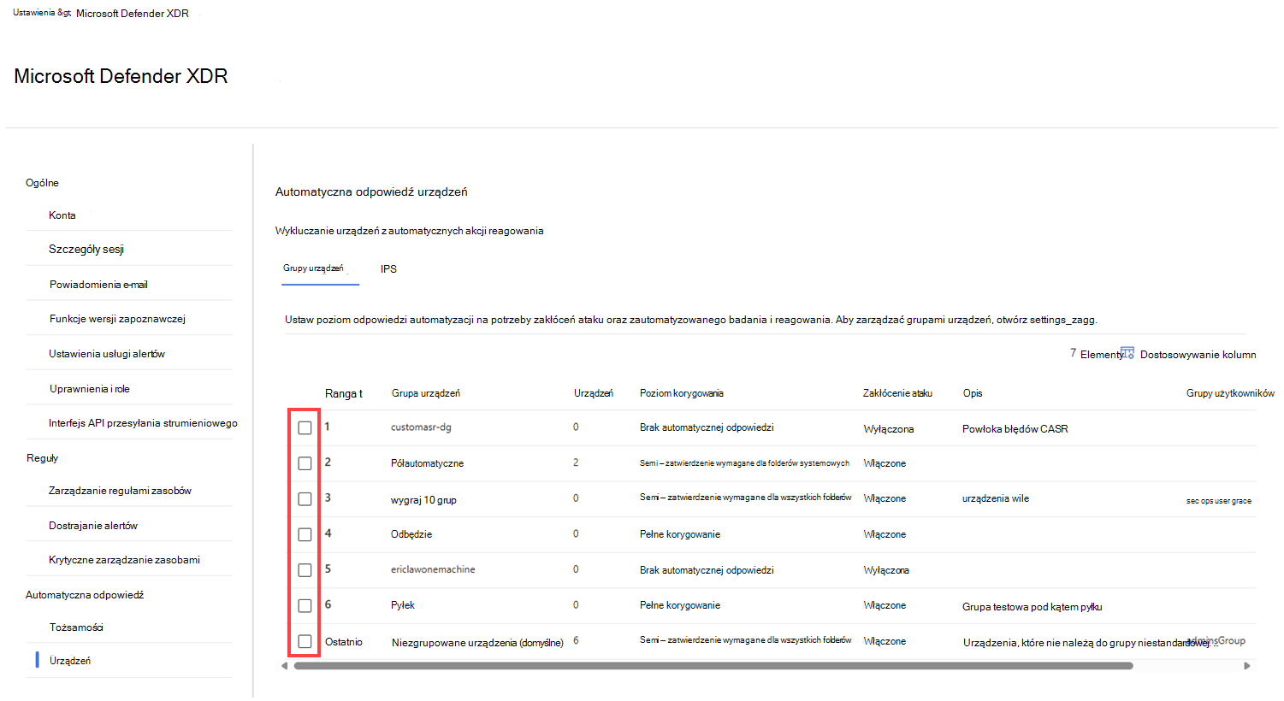The width and height of the screenshot is (1284, 701).
Task: Open the customasr-dg device group
Action: pos(421,427)
